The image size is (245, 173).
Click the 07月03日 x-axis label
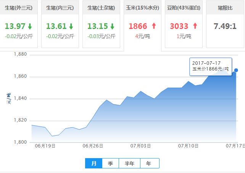(140, 146)
